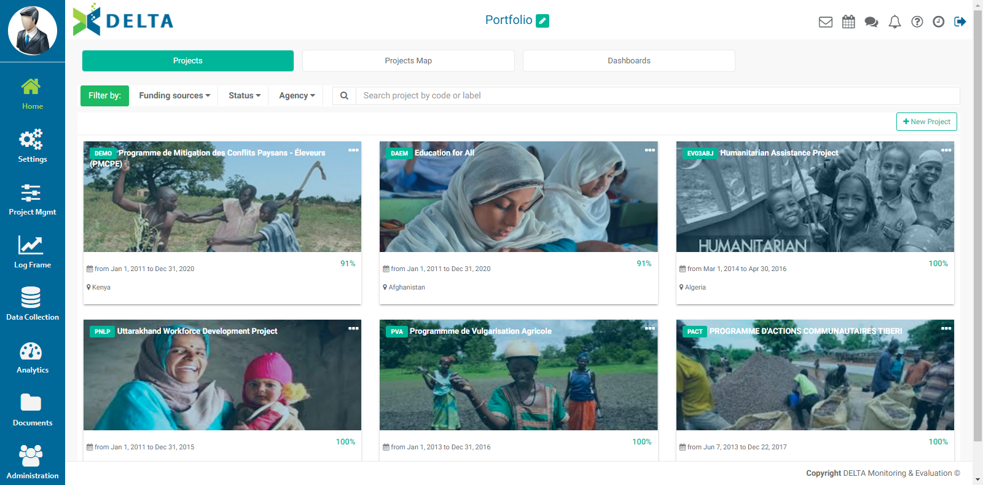Viewport: 983px width, 485px height.
Task: Open options menu on Vulgarisation Agricole card
Action: [x=649, y=328]
